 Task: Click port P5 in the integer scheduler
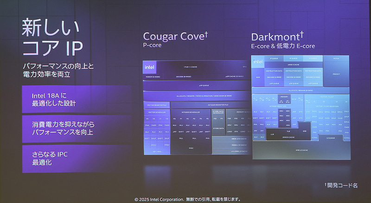(207, 118)
